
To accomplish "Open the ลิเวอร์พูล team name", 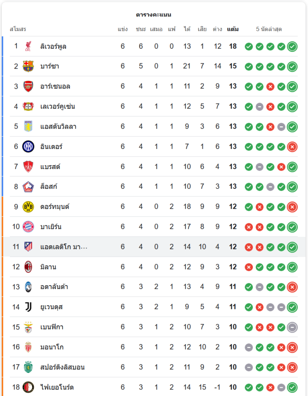I will [54, 46].
